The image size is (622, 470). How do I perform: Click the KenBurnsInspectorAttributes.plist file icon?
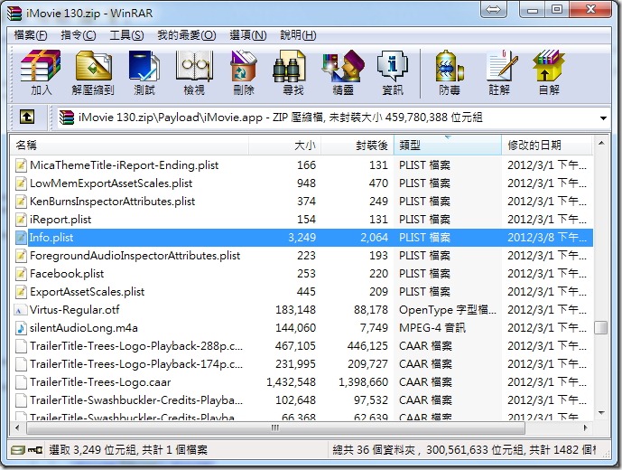coord(21,202)
